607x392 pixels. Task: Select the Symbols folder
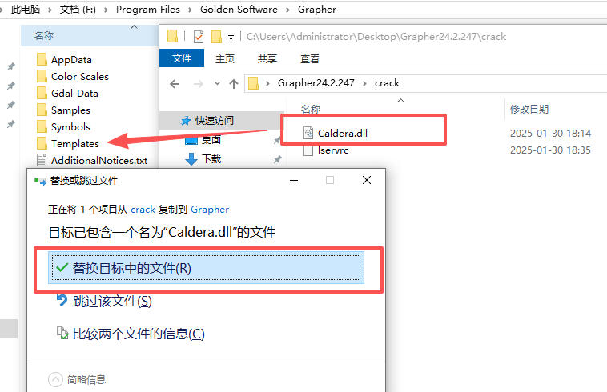(63, 127)
